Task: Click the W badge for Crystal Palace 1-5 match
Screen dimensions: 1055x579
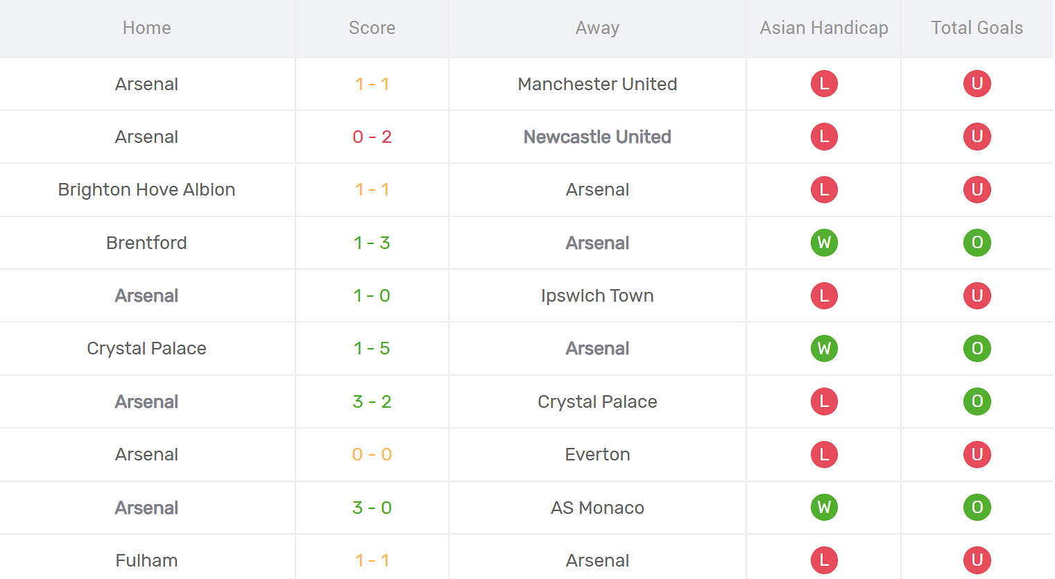Action: (x=824, y=348)
